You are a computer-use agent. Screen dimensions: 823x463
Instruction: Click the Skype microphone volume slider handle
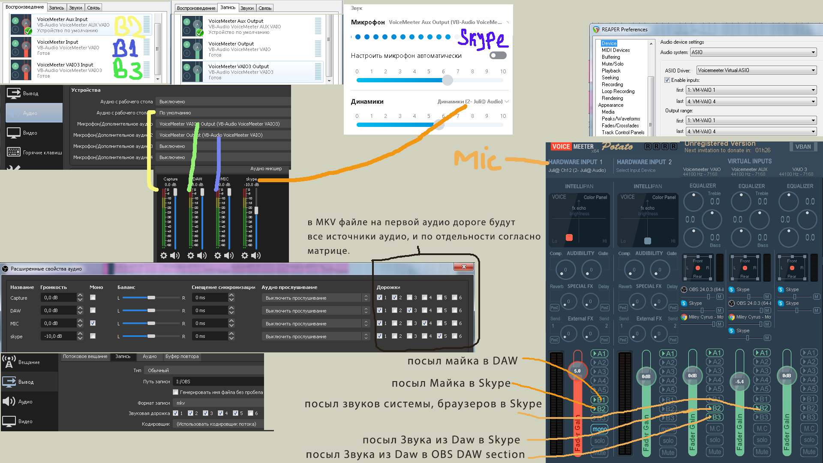click(447, 80)
